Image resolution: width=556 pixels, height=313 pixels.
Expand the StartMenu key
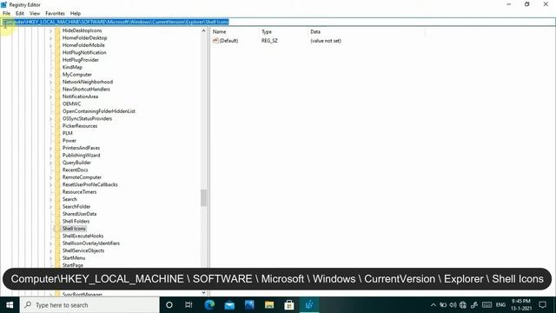50,258
